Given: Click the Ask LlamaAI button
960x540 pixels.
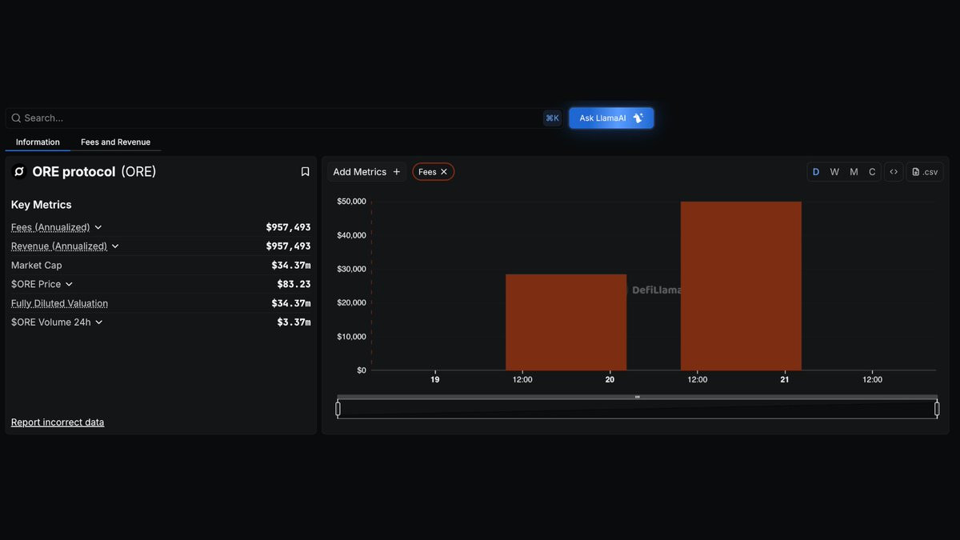Looking at the screenshot, I should [x=611, y=118].
